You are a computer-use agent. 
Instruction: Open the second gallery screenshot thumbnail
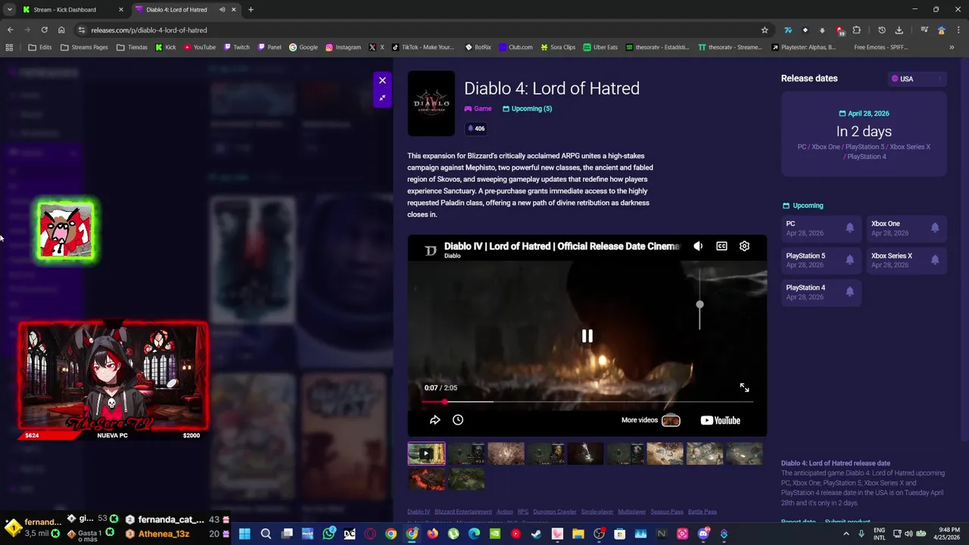coord(466,453)
